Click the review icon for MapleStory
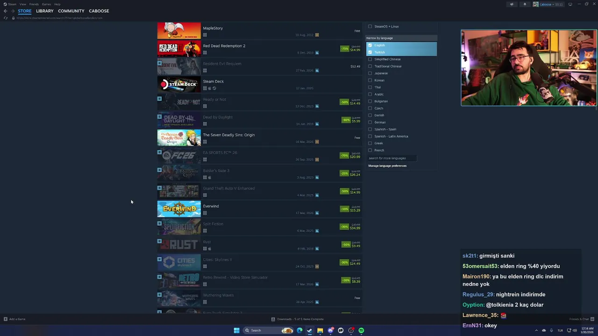The width and height of the screenshot is (598, 336). [x=317, y=35]
